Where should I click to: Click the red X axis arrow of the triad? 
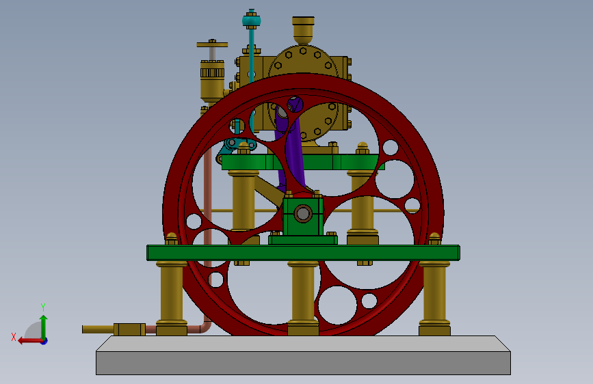tap(30, 341)
